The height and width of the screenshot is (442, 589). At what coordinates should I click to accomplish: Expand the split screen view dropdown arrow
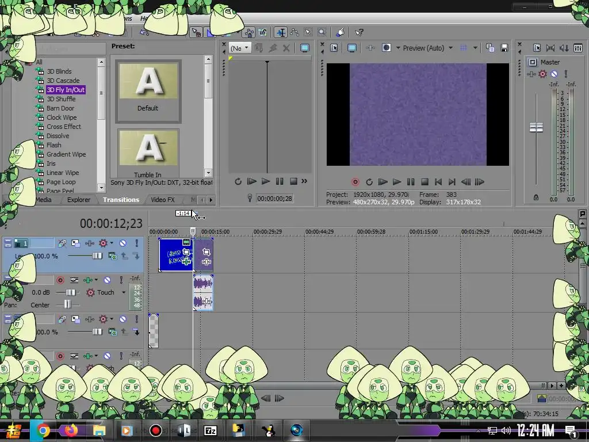[x=398, y=48]
